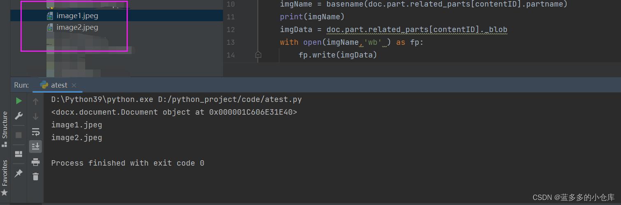Viewport: 621px width, 205px height.
Task: Click D:\Python39\python.exe command line output
Action: point(176,100)
